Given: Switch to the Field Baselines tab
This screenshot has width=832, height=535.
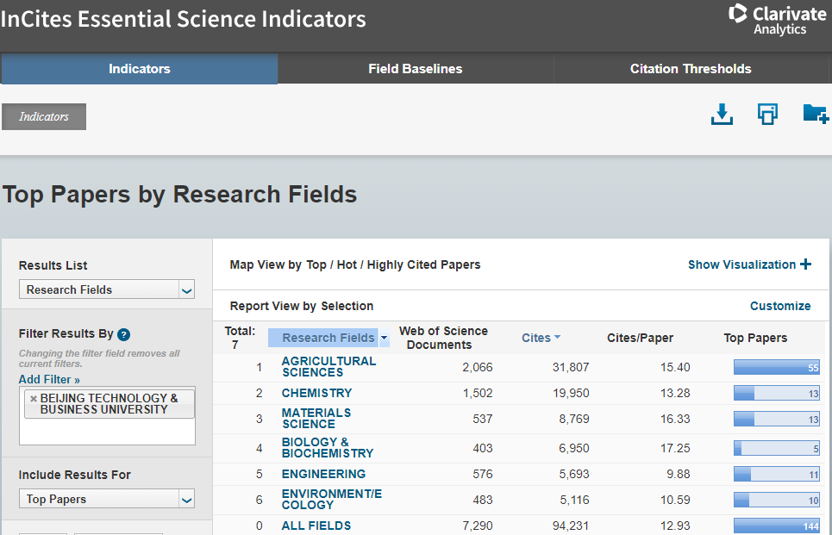Looking at the screenshot, I should pyautogui.click(x=415, y=69).
